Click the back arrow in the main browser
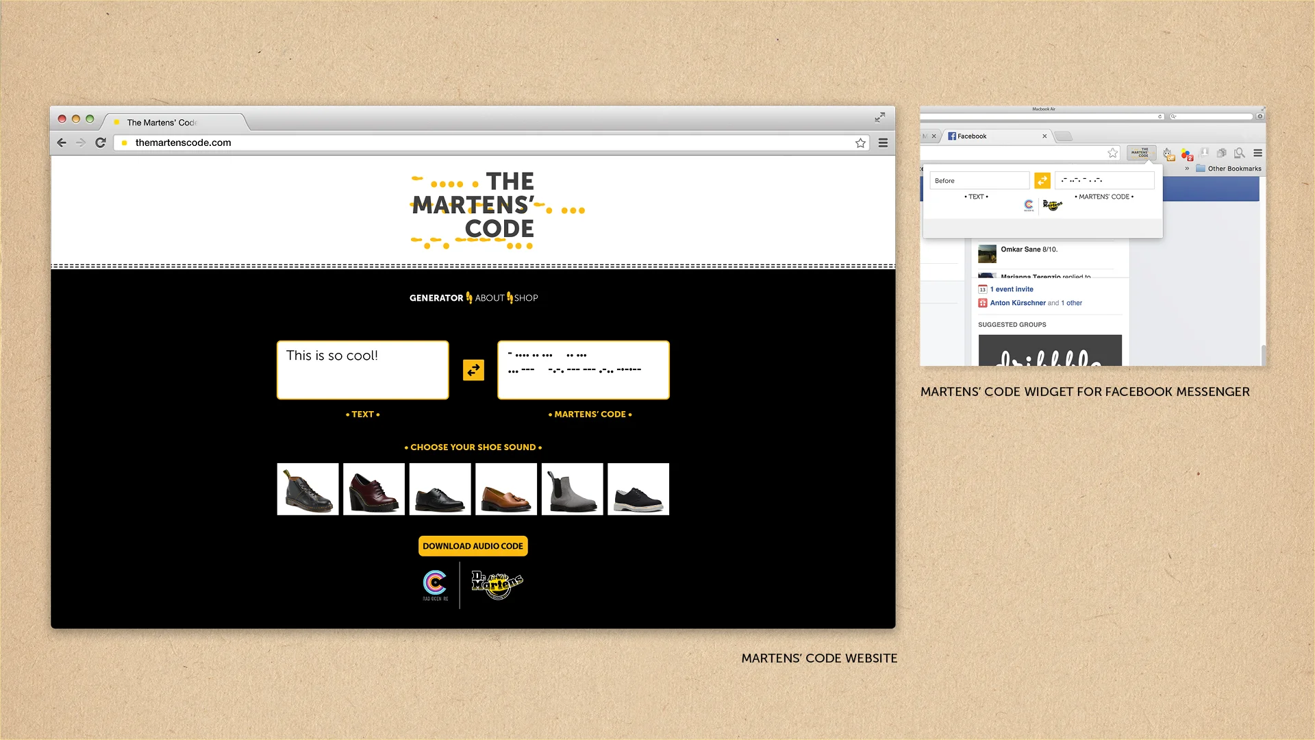 click(62, 143)
